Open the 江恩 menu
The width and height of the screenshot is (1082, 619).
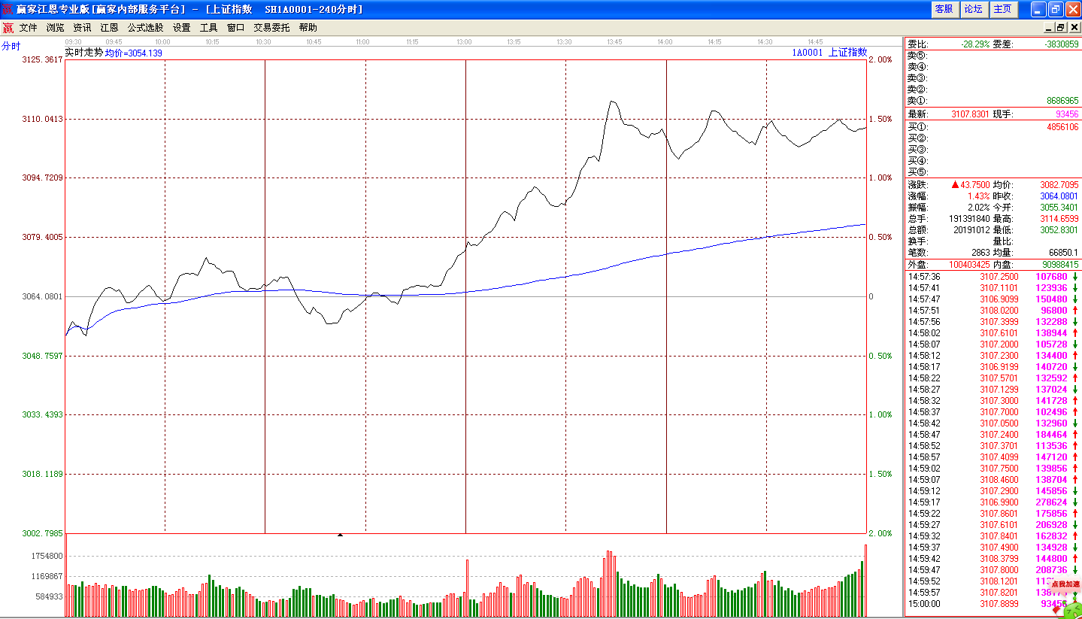[109, 27]
